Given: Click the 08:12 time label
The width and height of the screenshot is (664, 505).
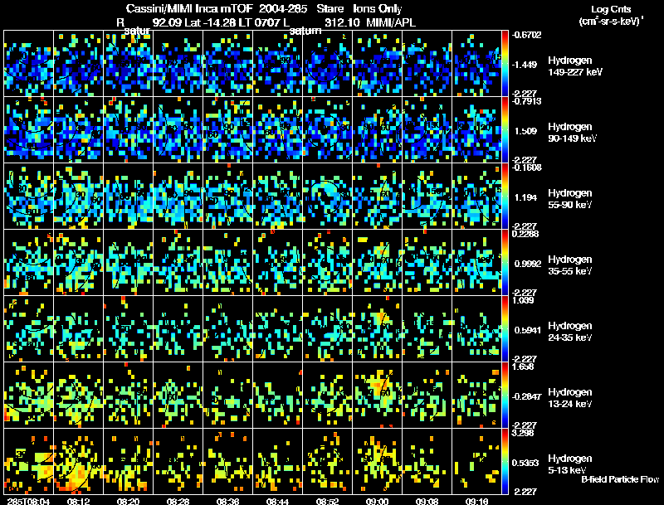Looking at the screenshot, I should 78,501.
